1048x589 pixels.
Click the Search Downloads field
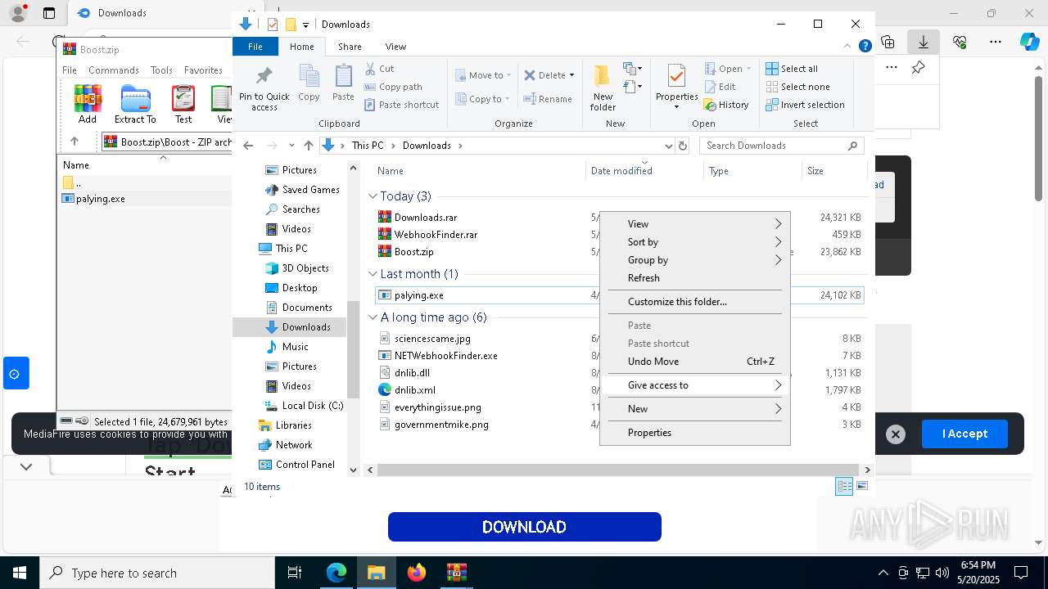pos(781,146)
